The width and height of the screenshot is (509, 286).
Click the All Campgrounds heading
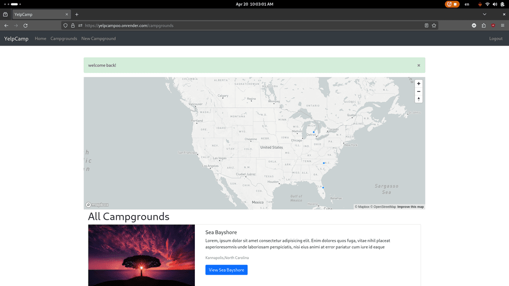(x=129, y=216)
